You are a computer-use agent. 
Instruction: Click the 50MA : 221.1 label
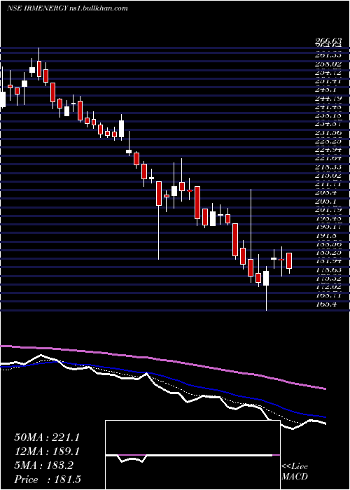click(47, 437)
